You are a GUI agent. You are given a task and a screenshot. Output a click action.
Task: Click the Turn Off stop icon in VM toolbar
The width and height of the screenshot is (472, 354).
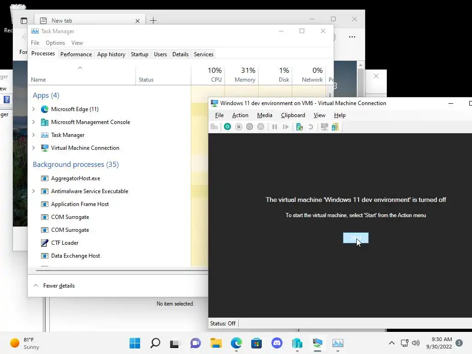(x=239, y=127)
